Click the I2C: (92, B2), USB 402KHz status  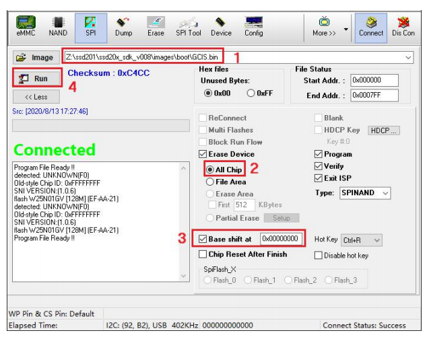click(152, 326)
